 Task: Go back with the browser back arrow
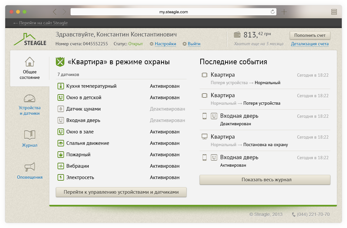55,12
